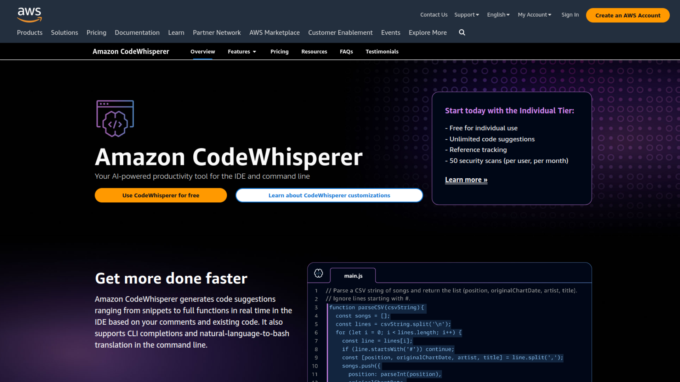Open the FAQs tab
Viewport: 680px width, 382px height.
pyautogui.click(x=346, y=52)
